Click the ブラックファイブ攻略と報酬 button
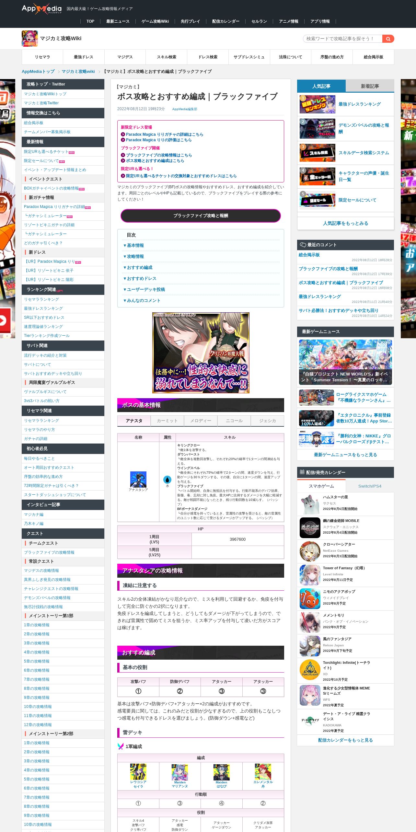Screen dimensions: 416x832 (201, 216)
